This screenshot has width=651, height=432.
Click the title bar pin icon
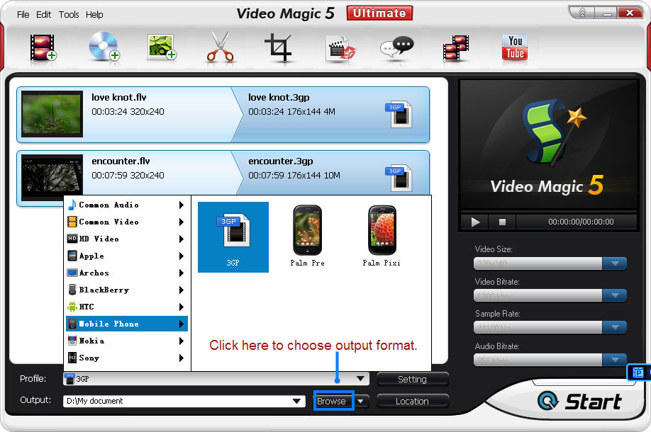click(582, 13)
